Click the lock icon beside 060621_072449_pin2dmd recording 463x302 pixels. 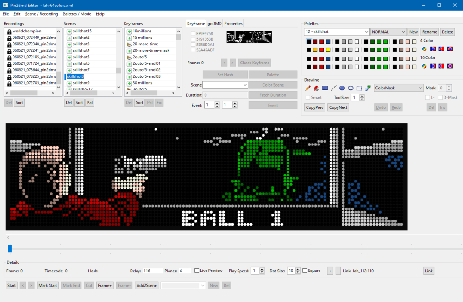point(9,38)
